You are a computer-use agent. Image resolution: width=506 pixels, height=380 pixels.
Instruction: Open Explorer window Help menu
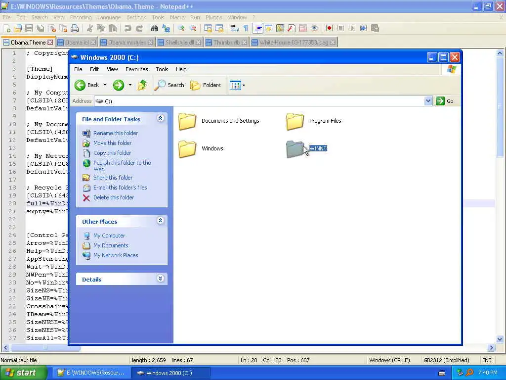point(181,69)
